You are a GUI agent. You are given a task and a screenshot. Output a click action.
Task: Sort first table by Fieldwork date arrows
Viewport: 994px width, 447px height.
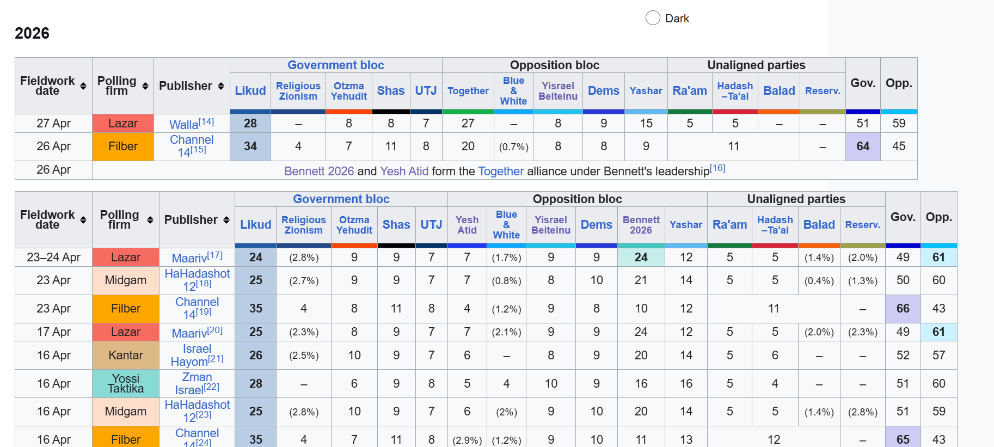[x=83, y=86]
